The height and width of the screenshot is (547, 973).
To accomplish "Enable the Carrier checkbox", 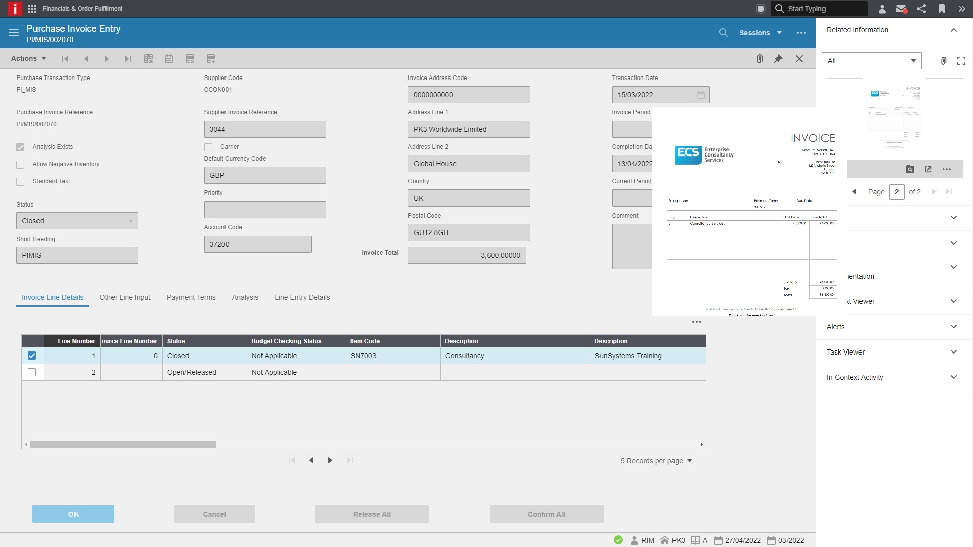I will coord(208,147).
